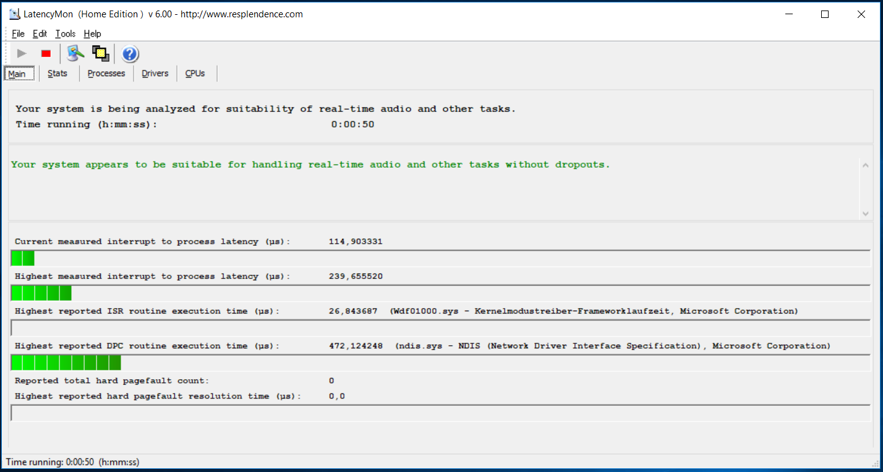Click the message pane scroll down arrow

coord(865,213)
